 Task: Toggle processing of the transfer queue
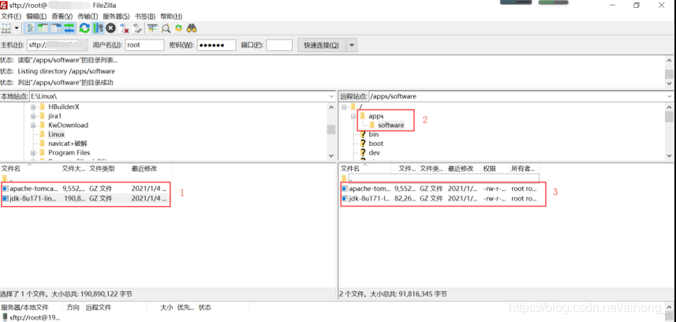click(98, 28)
